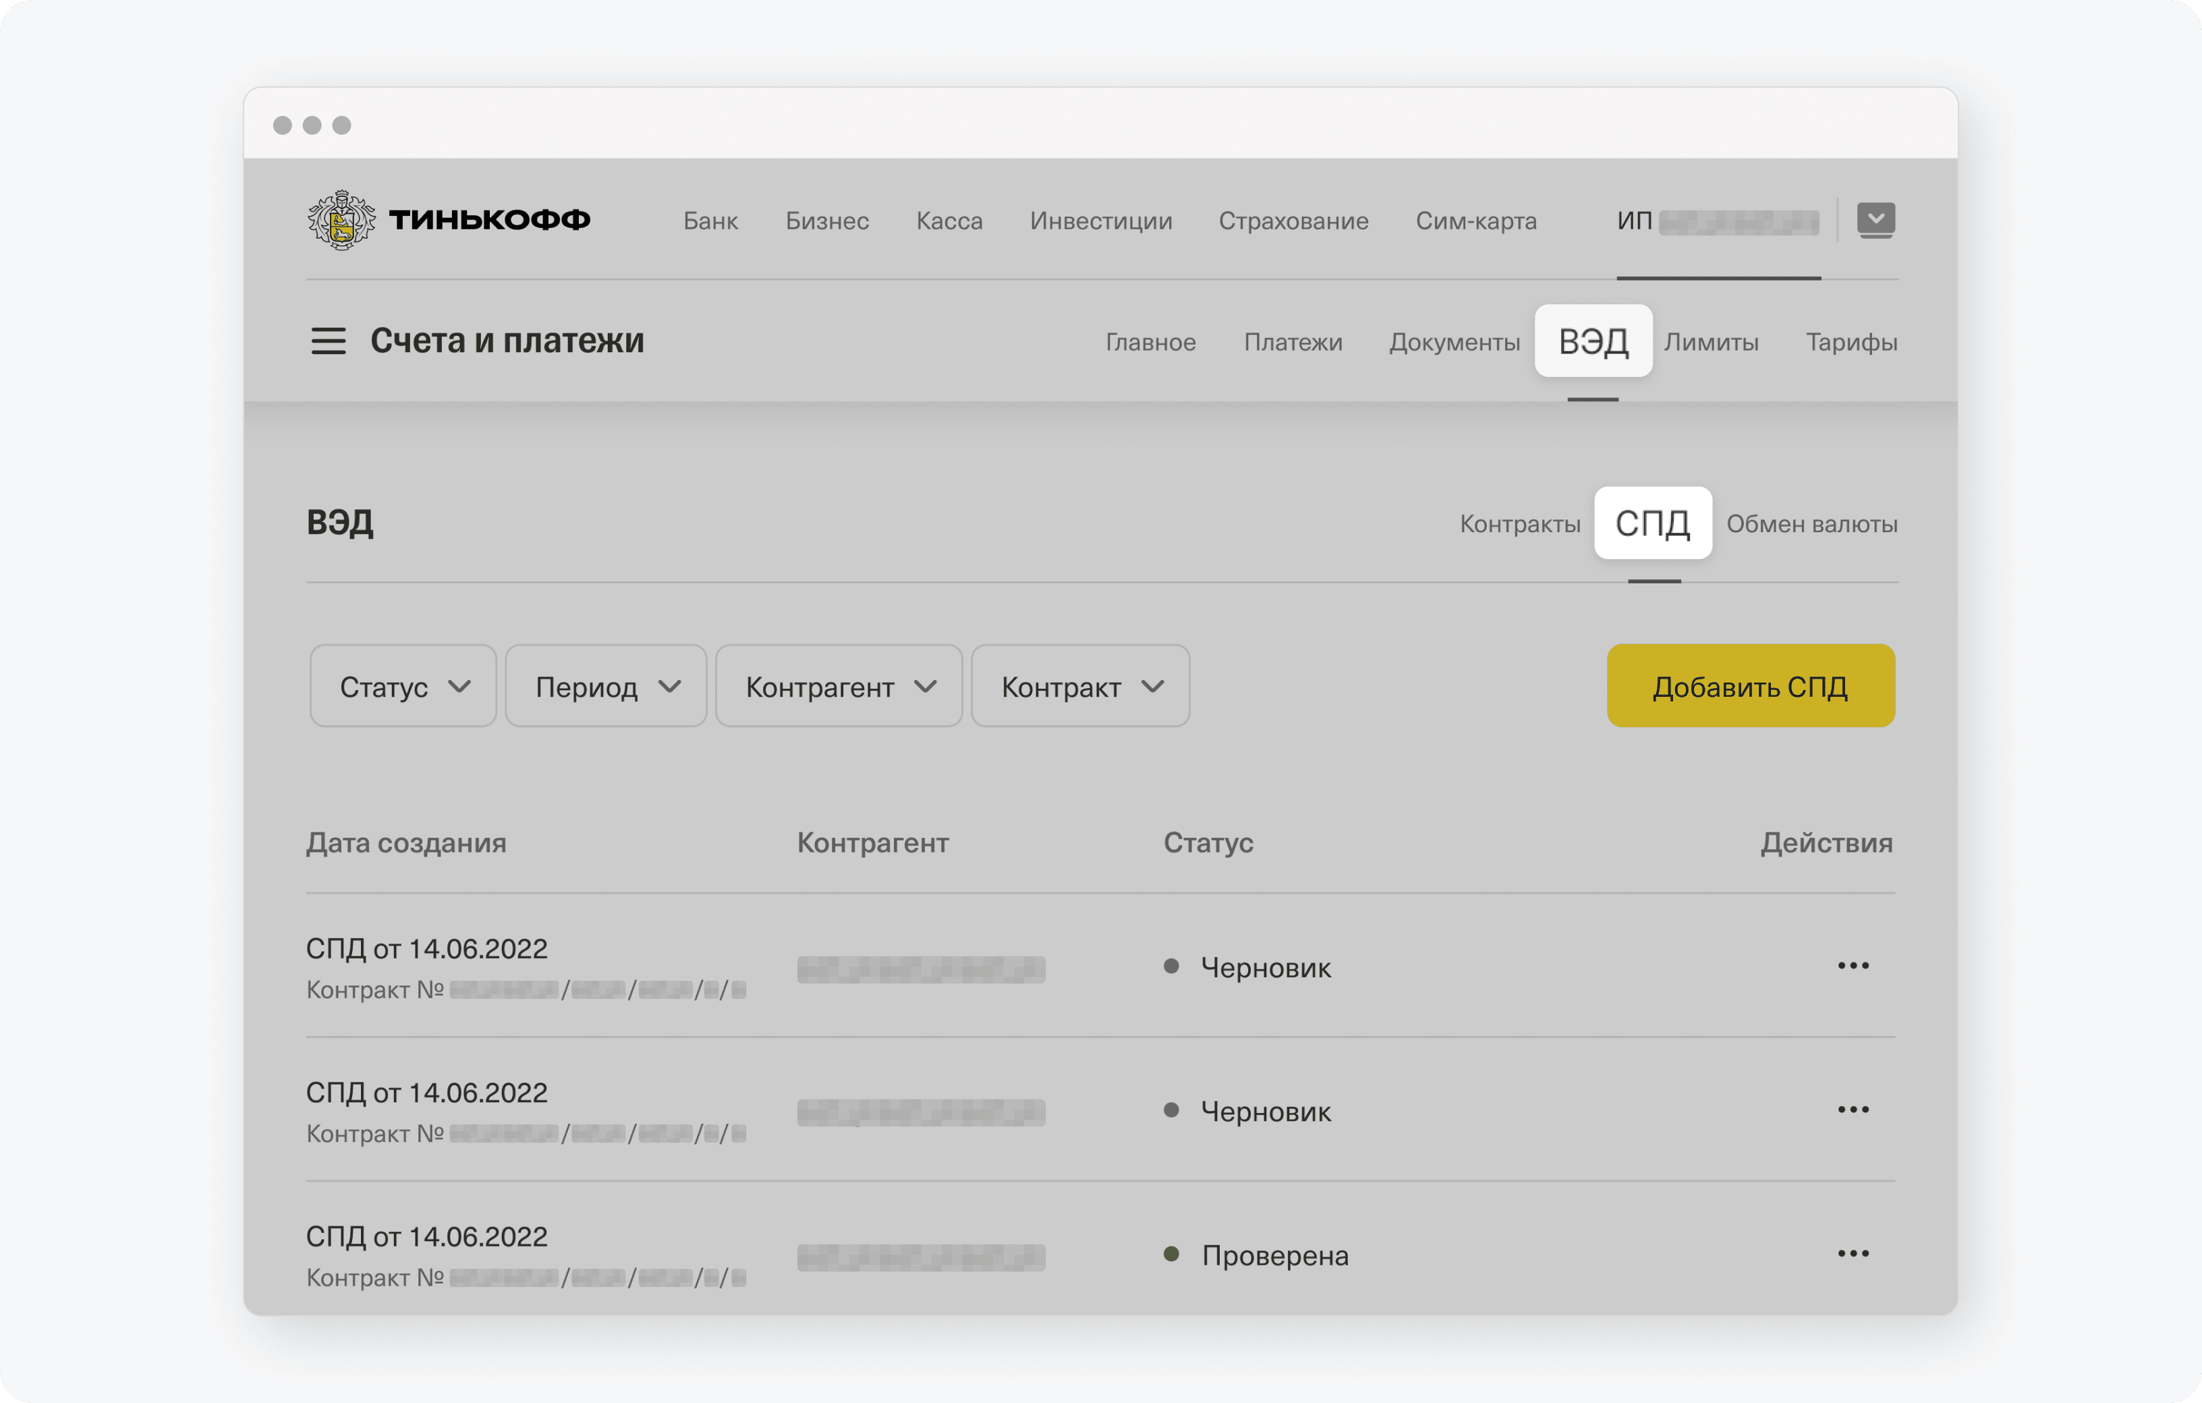2202x1403 pixels.
Task: Select the СПД sub-tab
Action: point(1652,523)
